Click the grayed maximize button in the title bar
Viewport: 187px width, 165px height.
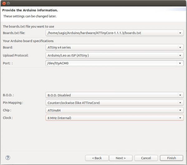pyautogui.click(x=8, y=3)
